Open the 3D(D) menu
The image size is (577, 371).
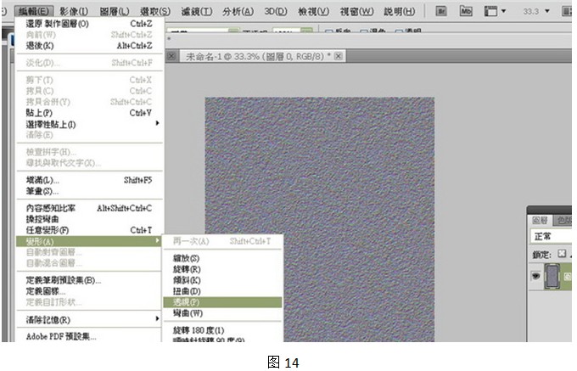click(x=275, y=11)
